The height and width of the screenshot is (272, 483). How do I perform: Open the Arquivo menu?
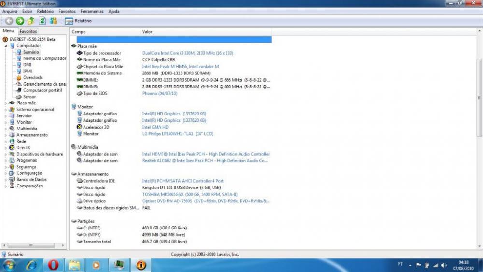click(10, 11)
